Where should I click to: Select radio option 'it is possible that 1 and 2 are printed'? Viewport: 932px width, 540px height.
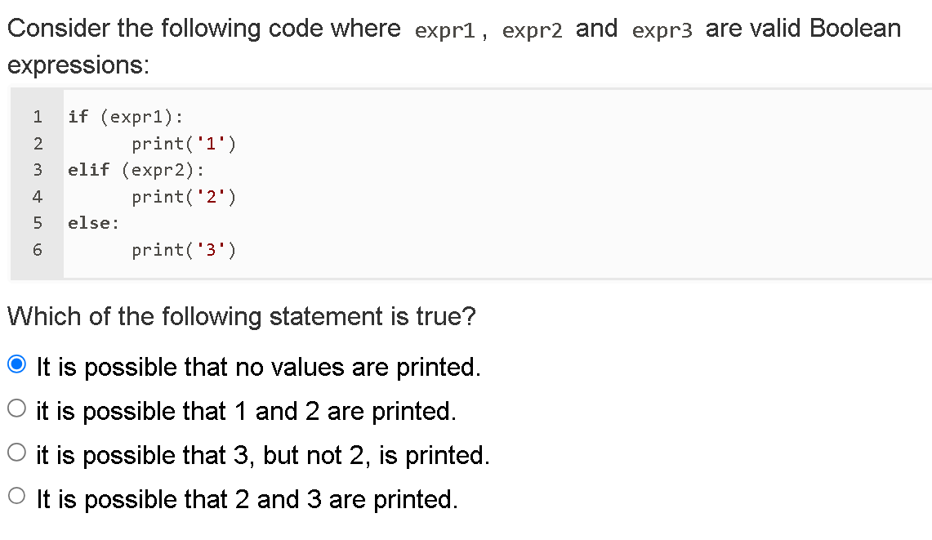click(x=16, y=409)
